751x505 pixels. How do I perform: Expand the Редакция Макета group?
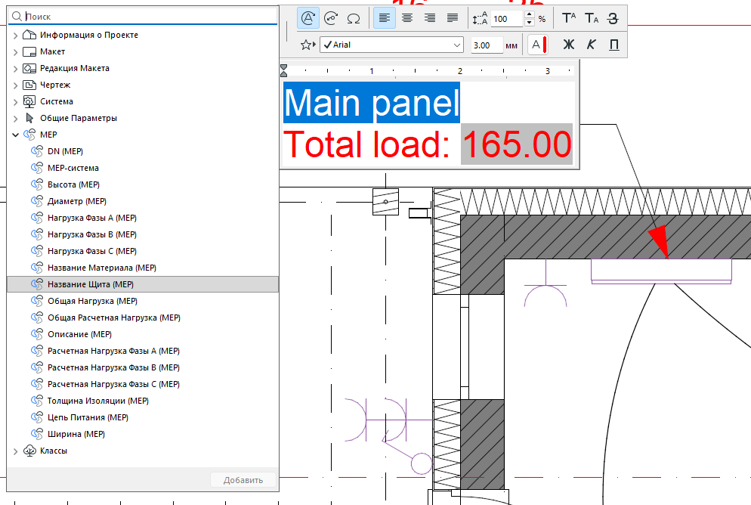point(15,69)
